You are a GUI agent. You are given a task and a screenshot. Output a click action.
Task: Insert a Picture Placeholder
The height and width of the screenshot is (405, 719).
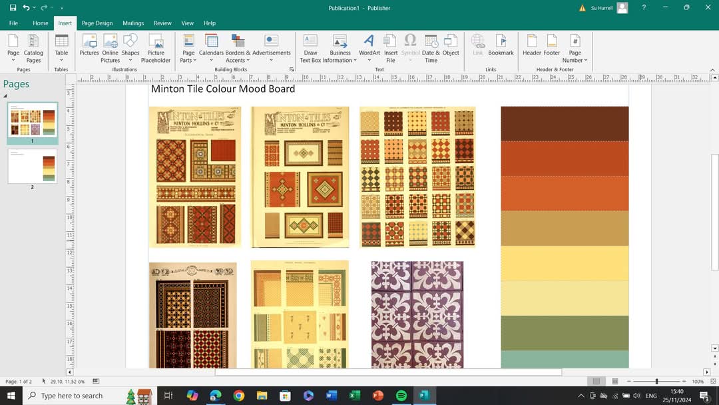155,48
